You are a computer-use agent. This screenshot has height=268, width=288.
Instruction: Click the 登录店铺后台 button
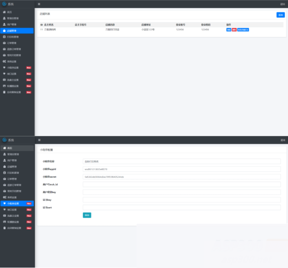pyautogui.click(x=243, y=30)
